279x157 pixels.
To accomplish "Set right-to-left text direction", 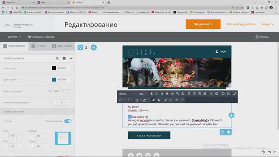I will pyautogui.click(x=159, y=100).
